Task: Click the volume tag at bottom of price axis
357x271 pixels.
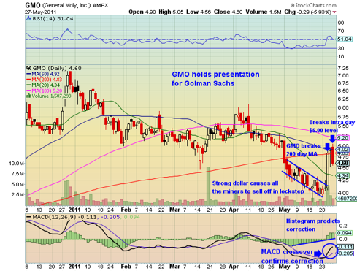Action: 347,199
